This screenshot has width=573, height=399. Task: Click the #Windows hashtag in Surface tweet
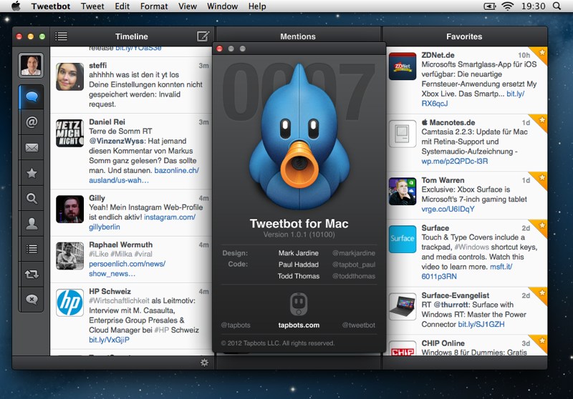[x=471, y=247]
